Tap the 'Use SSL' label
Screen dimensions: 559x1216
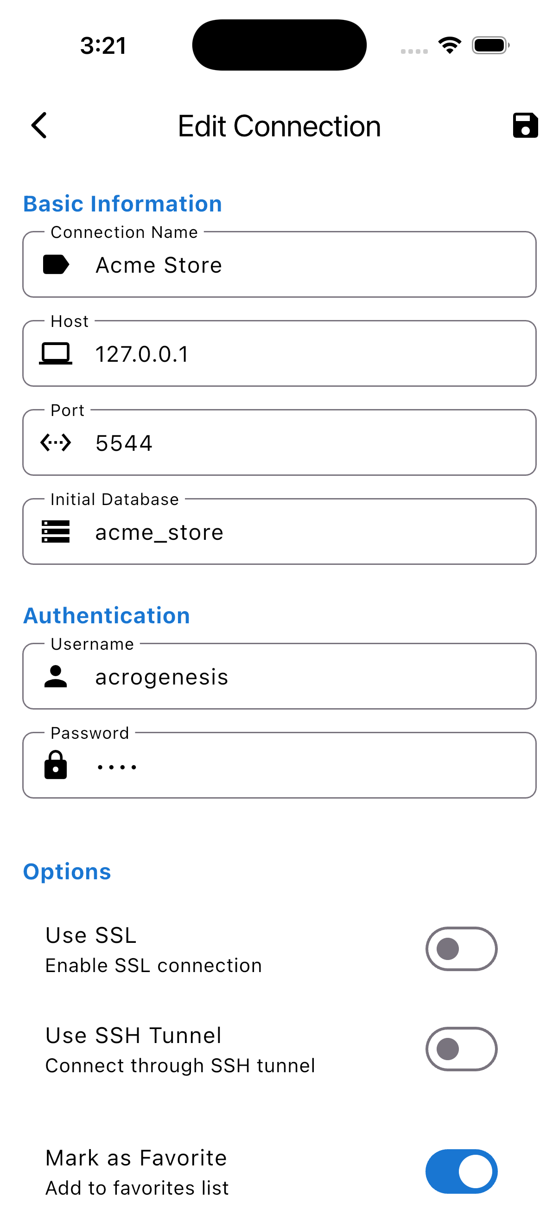coord(91,935)
